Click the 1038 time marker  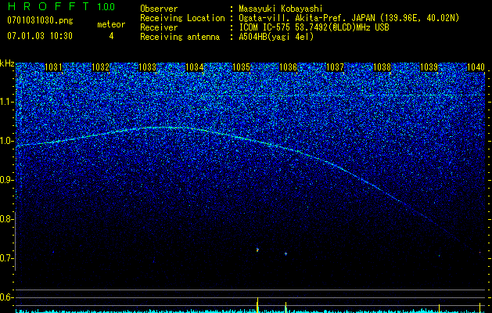382,67
